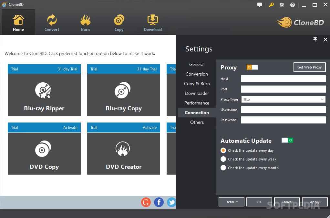Image resolution: width=330 pixels, height=218 pixels.
Task: Select check update every week
Action: (223, 159)
